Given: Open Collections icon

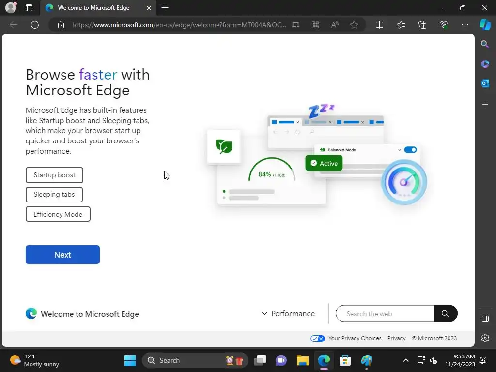Looking at the screenshot, I should coord(422,25).
